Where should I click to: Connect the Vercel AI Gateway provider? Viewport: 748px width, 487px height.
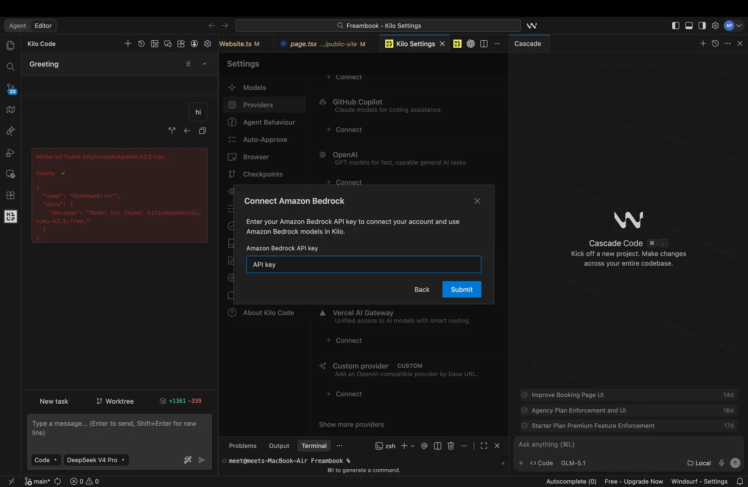tap(344, 341)
